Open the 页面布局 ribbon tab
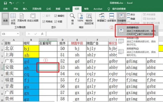Viewport: 163px width, 102px height. [37, 9]
